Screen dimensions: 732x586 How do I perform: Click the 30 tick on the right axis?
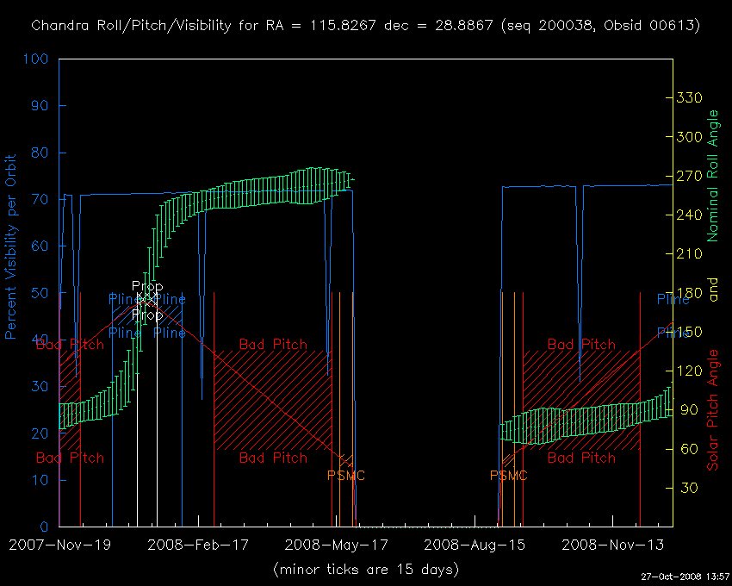[687, 488]
